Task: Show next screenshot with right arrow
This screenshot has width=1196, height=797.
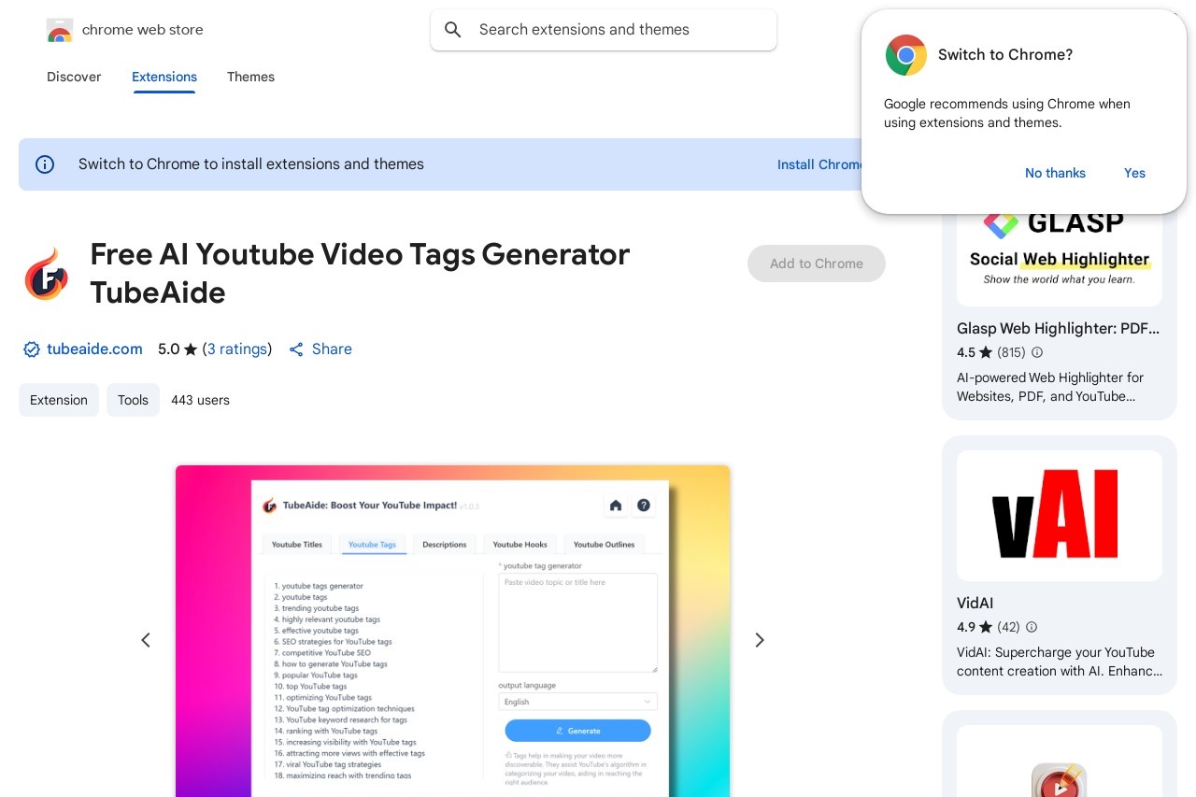Action: point(760,640)
